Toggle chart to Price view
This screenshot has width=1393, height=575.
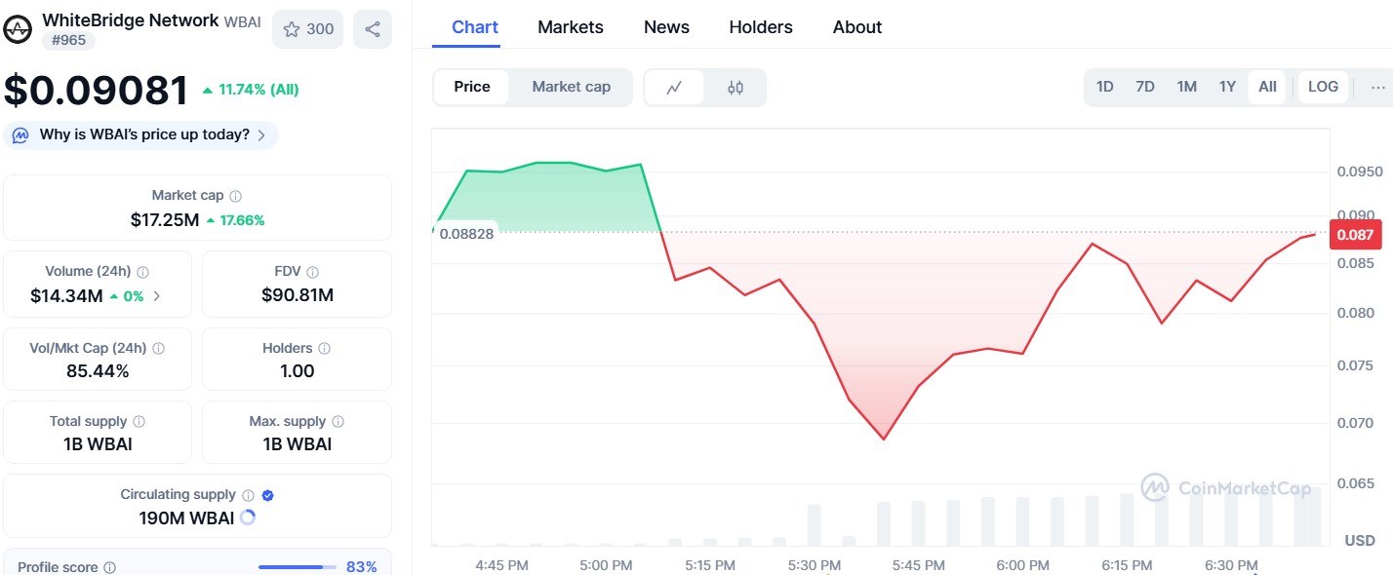pos(472,87)
